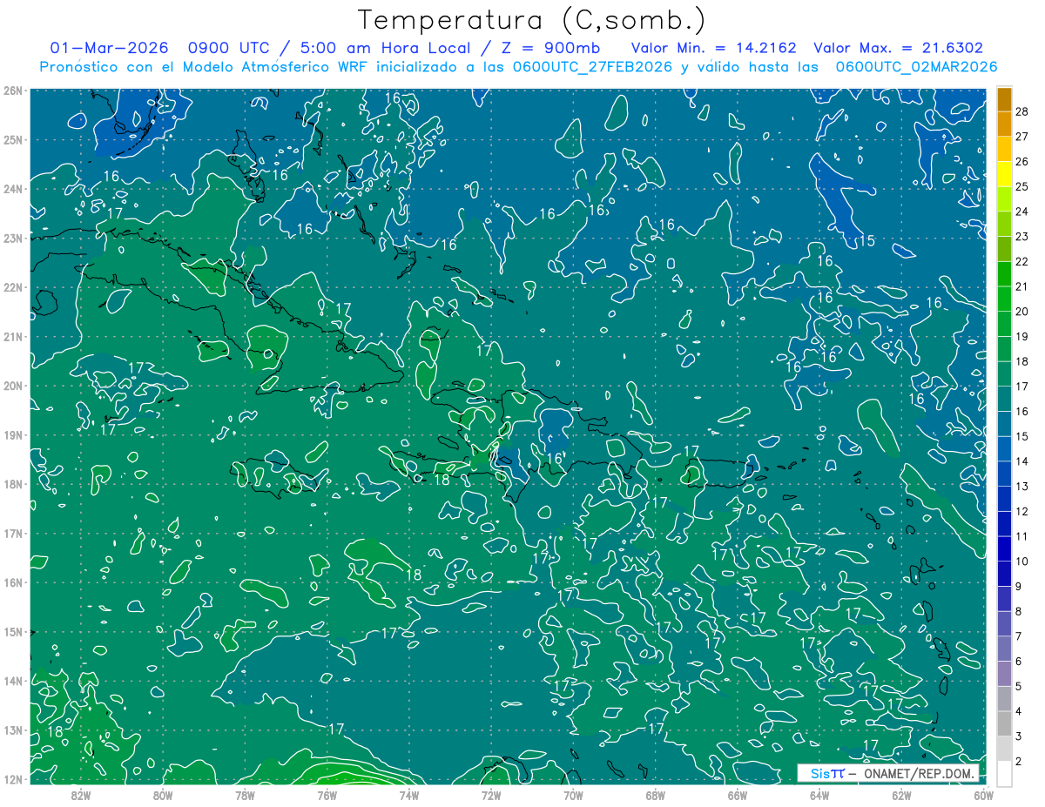Screen dimensions: 1045x807
Task: Click "Valor Min. = 14.2162" readout
Action: pyautogui.click(x=714, y=48)
